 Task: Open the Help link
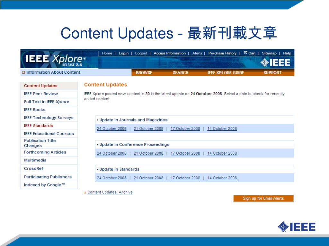pos(287,53)
